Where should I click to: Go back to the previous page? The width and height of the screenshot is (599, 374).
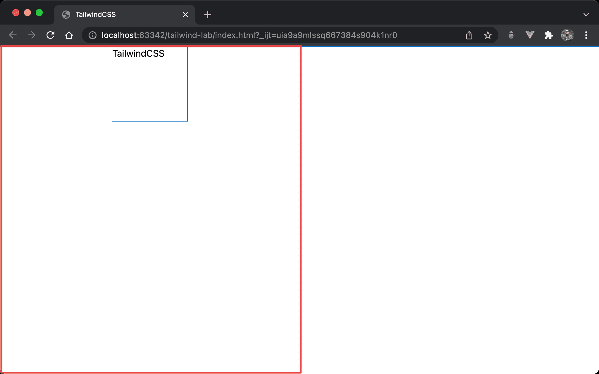[13, 35]
